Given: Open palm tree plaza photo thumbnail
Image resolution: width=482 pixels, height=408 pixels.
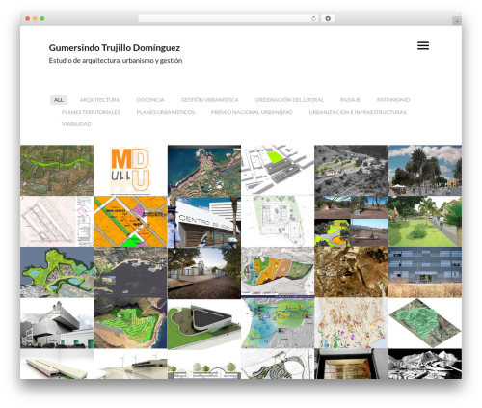Looking at the screenshot, I should (x=425, y=171).
